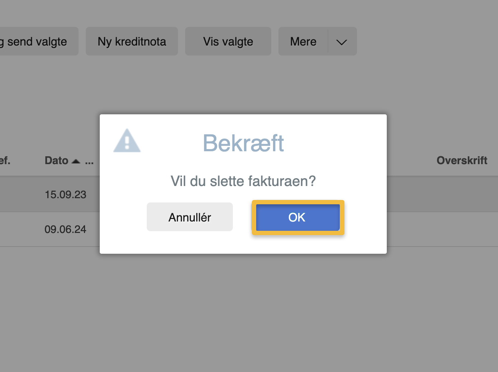Click the Bekræft dialog title
Screen dimensions: 498x372
click(x=243, y=143)
